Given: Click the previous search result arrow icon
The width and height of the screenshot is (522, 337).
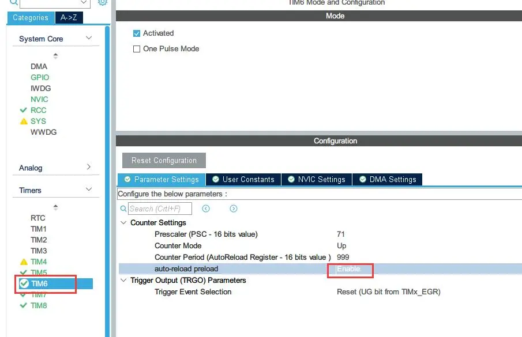Looking at the screenshot, I should [x=206, y=209].
